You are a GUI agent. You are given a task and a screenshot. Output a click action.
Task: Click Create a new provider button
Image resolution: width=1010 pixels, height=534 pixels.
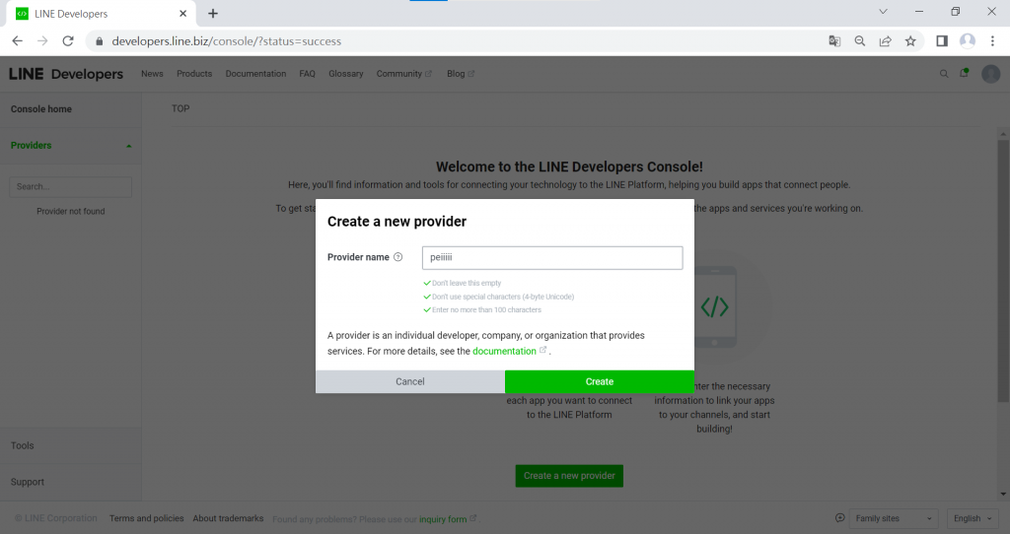[x=569, y=476]
